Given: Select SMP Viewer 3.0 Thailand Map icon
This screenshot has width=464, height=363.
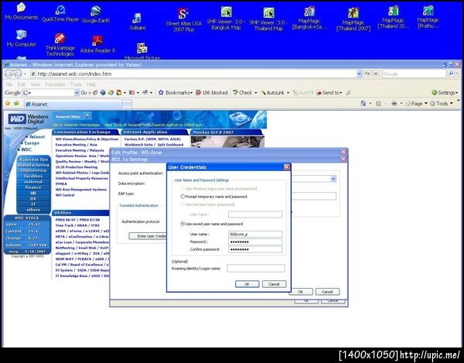Looking at the screenshot, I should [268, 19].
